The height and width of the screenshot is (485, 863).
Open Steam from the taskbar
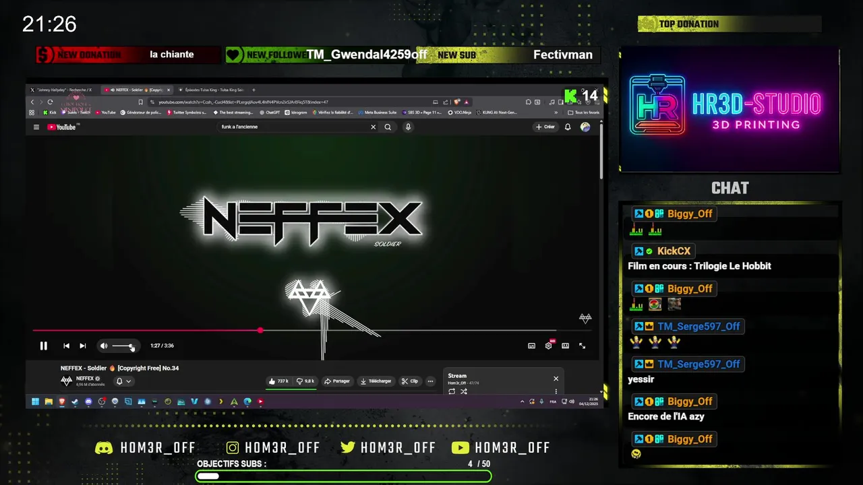coord(75,401)
